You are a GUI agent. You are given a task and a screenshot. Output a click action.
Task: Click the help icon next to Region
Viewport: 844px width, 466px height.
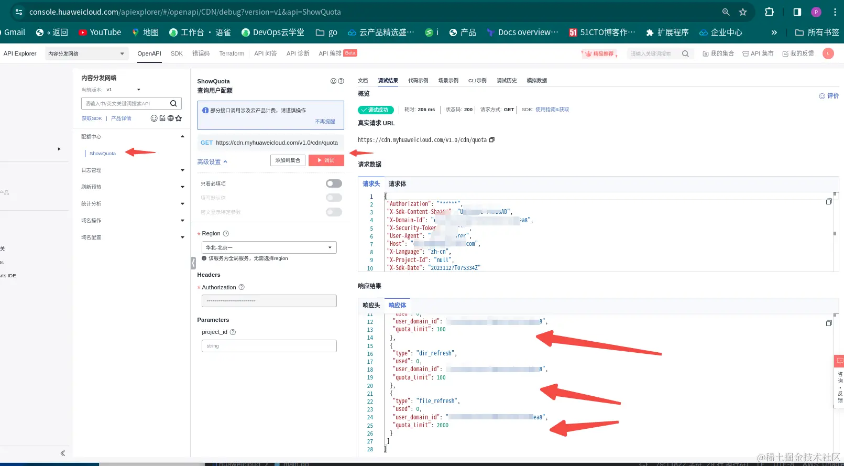coord(226,233)
